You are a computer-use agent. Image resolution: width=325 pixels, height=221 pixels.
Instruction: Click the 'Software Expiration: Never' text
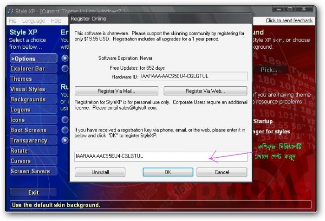pyautogui.click(x=125, y=58)
